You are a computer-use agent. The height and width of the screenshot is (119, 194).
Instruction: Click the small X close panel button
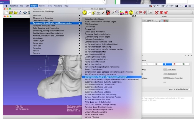133,16
